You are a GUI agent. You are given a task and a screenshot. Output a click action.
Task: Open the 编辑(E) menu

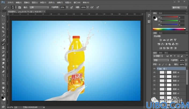[18, 2]
